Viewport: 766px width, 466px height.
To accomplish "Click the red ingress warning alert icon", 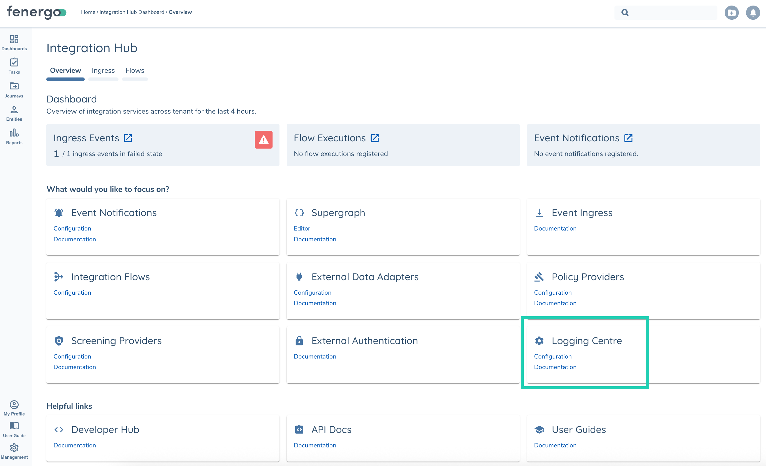I will point(263,140).
